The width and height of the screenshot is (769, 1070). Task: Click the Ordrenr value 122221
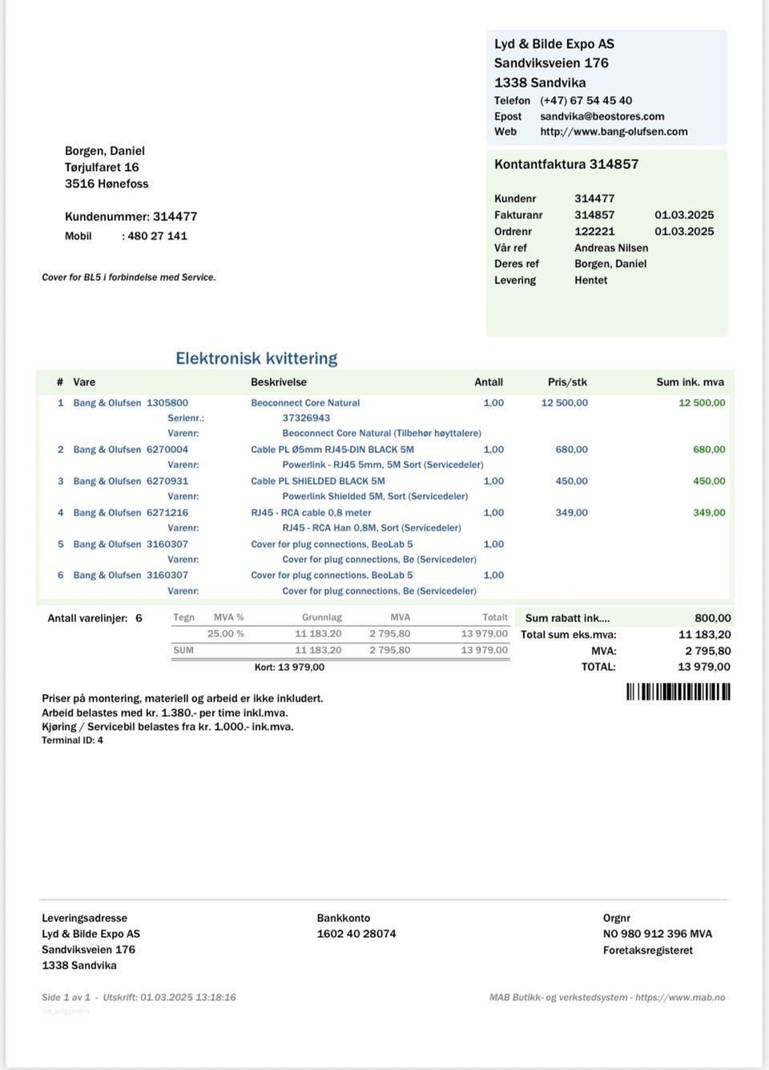click(x=594, y=231)
